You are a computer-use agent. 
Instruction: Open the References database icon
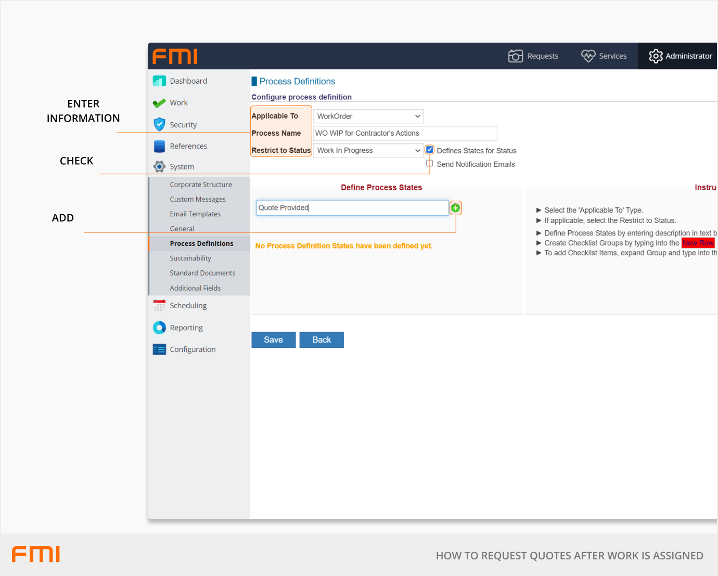click(159, 146)
